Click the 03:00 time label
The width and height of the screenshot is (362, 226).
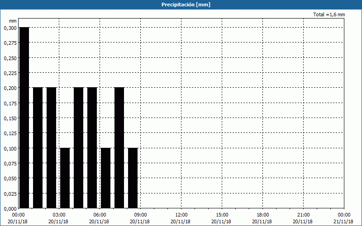(x=59, y=215)
